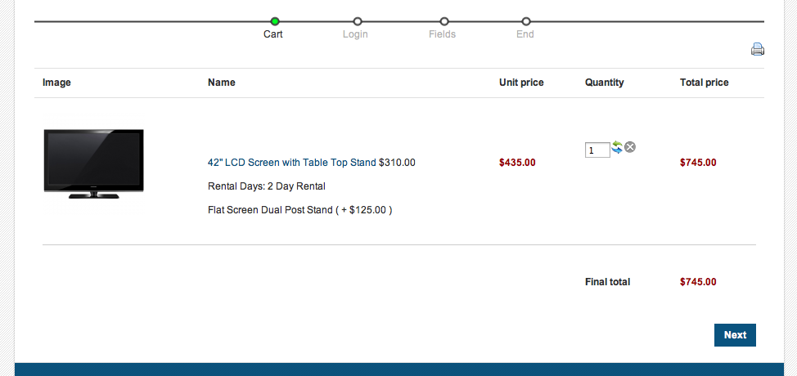Click the Final total amount $745.00
The width and height of the screenshot is (797, 376).
click(698, 282)
